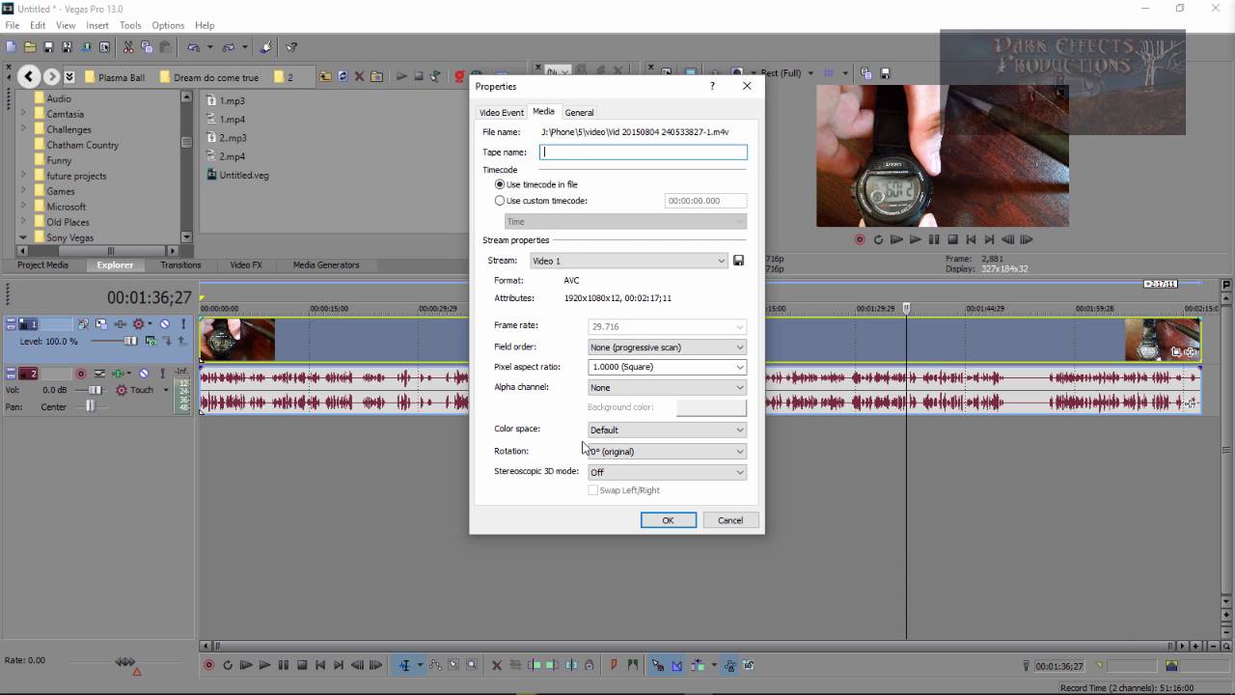The image size is (1235, 695).
Task: Go back in Explorer with the left arrow
Action: (x=29, y=77)
